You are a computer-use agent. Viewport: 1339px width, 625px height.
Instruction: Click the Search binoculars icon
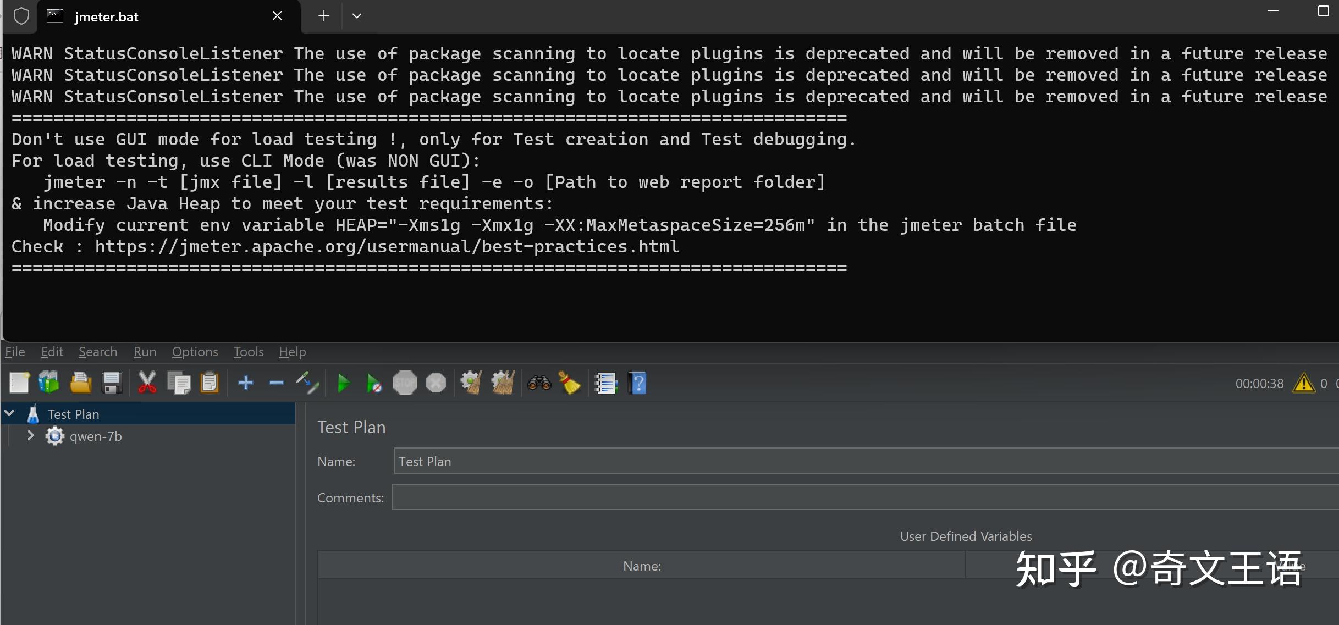pos(539,383)
